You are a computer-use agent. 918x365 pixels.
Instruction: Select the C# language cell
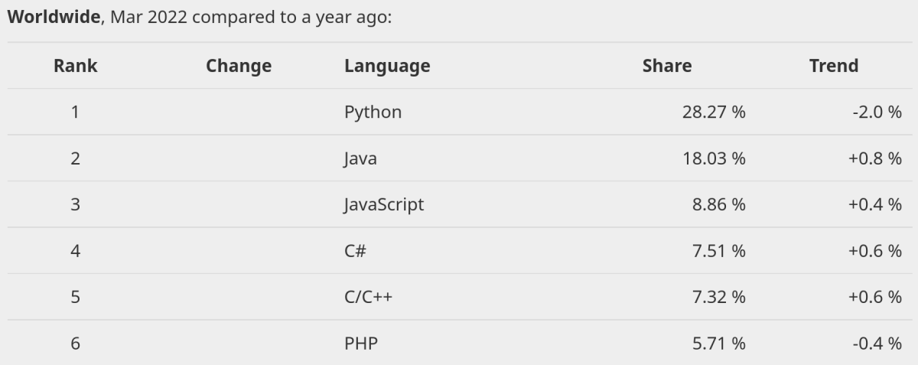tap(355, 251)
